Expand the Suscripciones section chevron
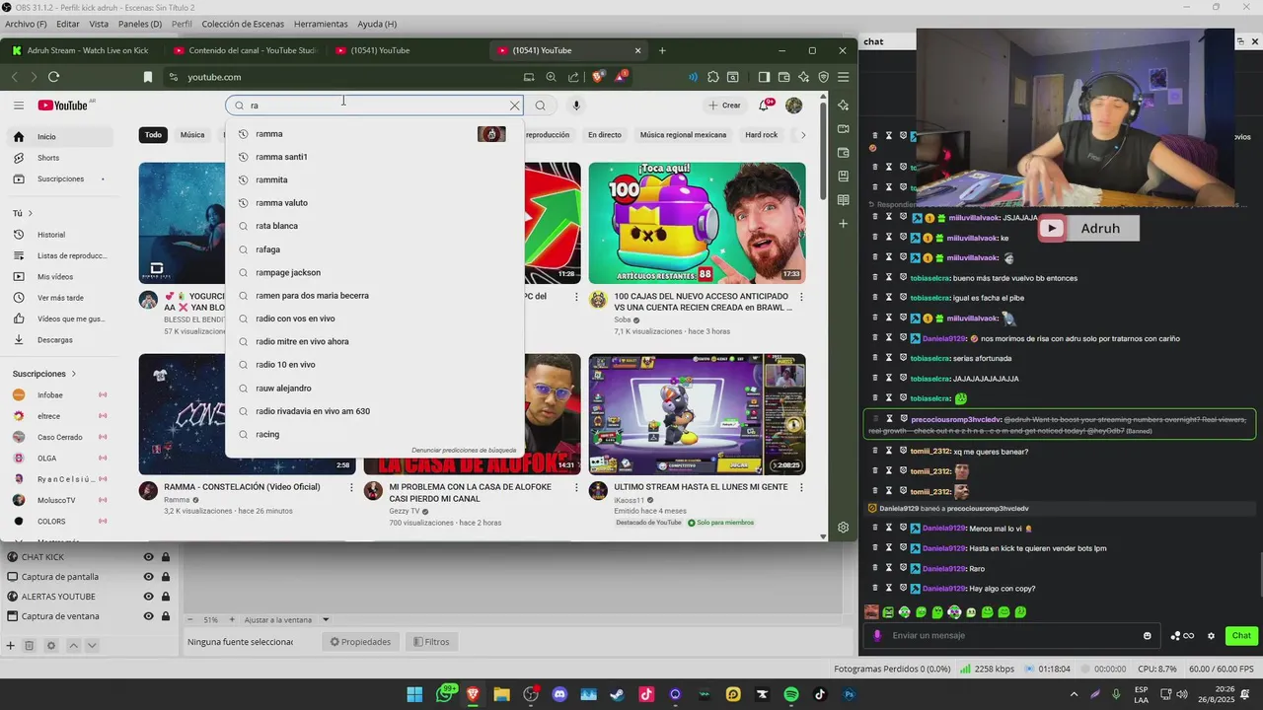 click(x=73, y=374)
